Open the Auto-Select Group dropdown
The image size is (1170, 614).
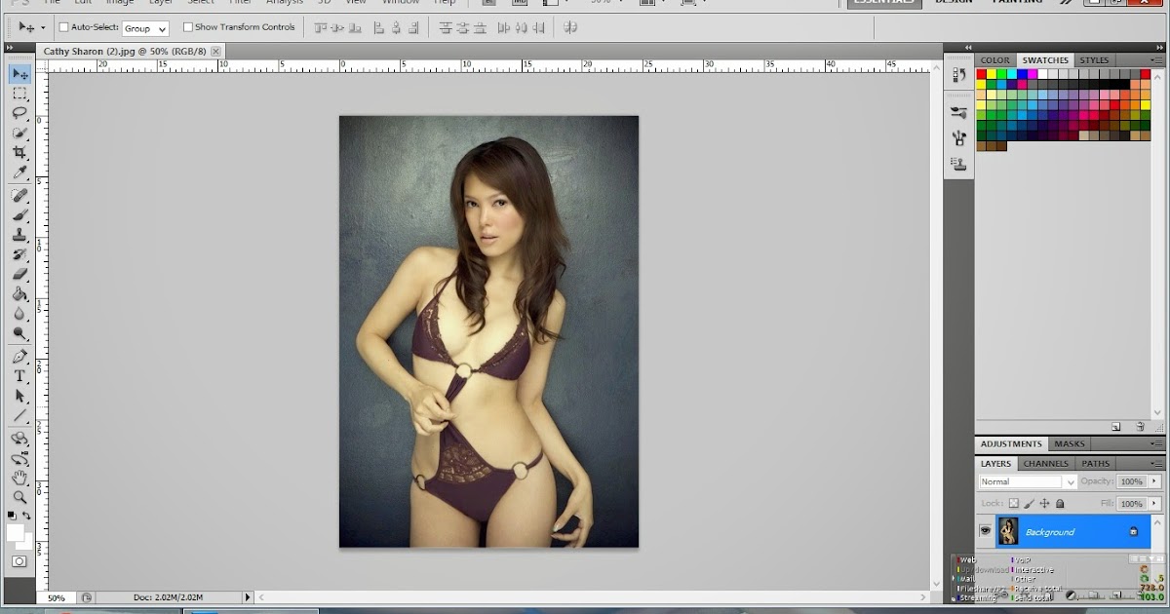point(145,28)
